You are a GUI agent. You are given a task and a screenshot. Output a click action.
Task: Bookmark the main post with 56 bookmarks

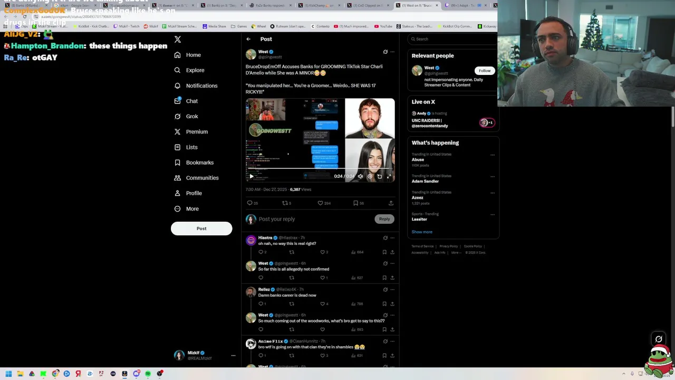(358, 203)
